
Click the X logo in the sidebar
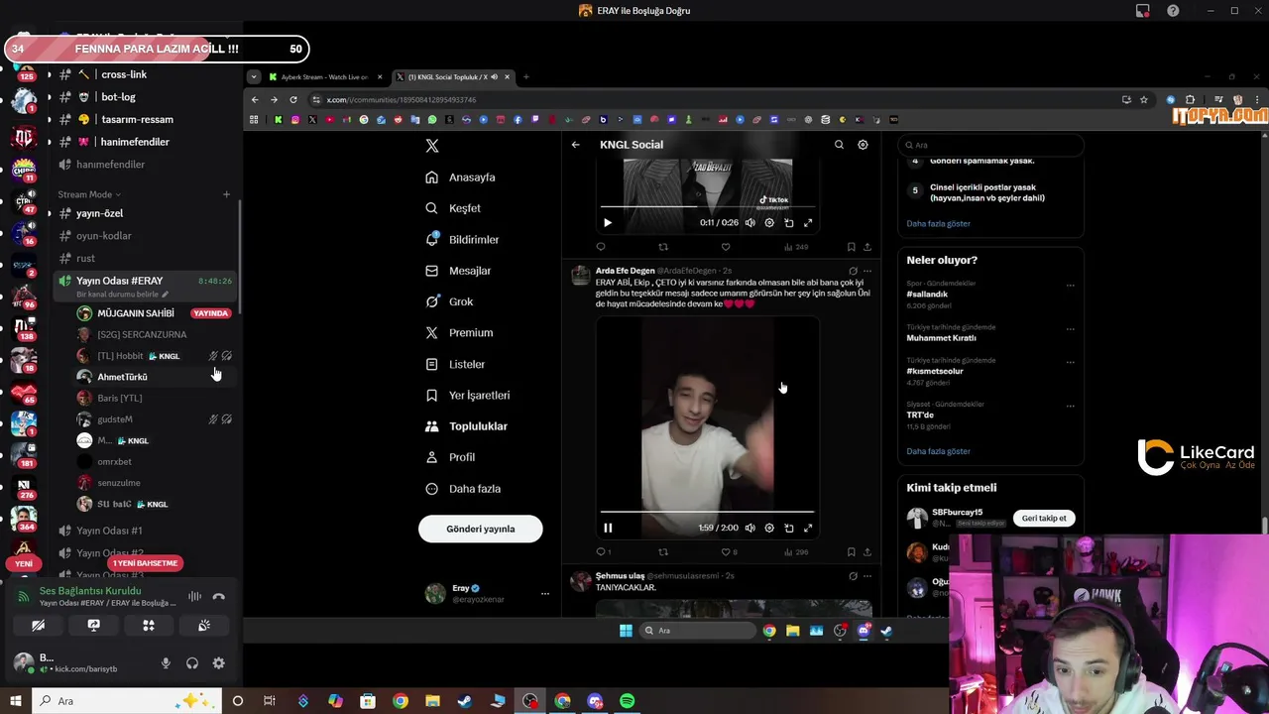(x=431, y=146)
